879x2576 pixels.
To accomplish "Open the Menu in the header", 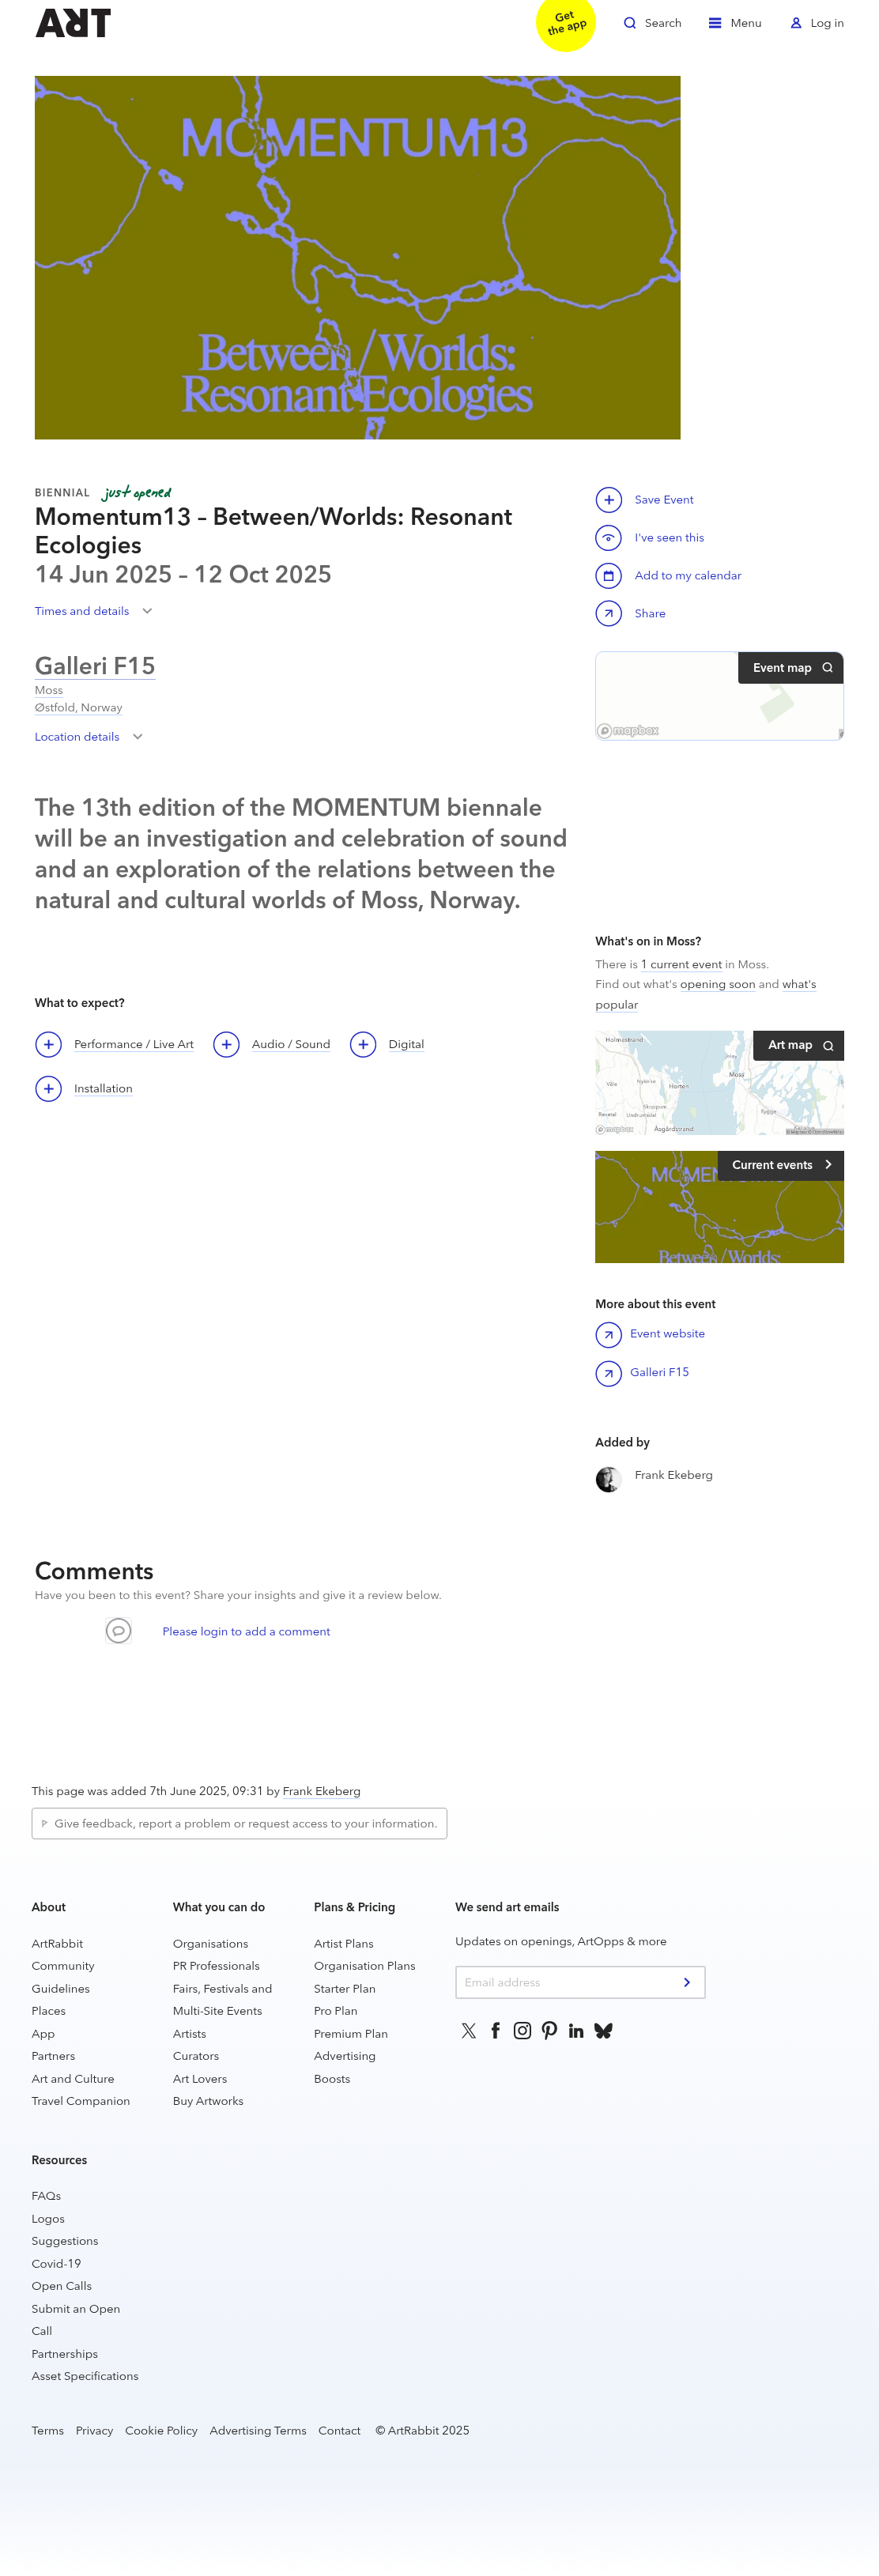I will click(735, 23).
